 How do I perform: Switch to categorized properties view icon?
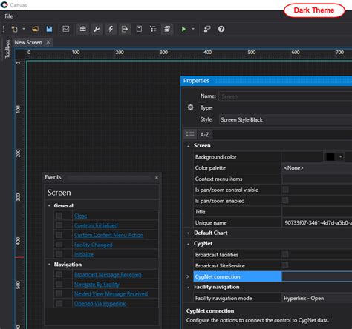coord(190,134)
